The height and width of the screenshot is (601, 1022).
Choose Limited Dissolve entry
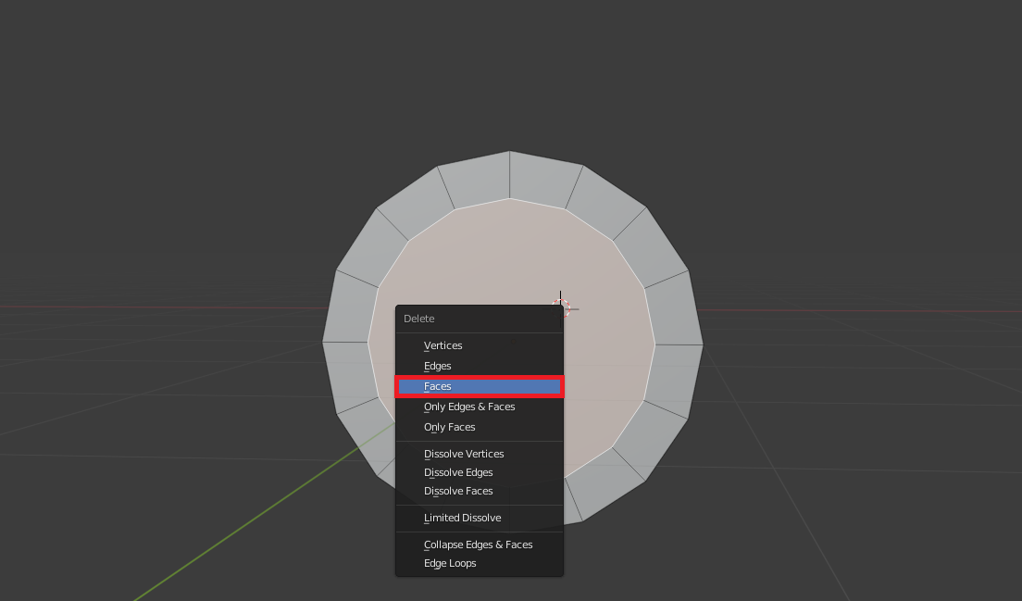480,518
